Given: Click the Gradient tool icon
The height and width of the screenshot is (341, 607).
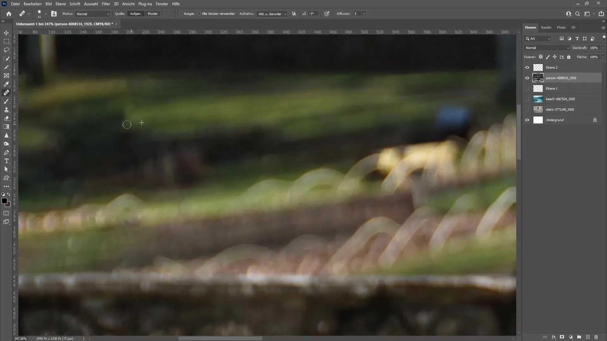Looking at the screenshot, I should point(6,127).
